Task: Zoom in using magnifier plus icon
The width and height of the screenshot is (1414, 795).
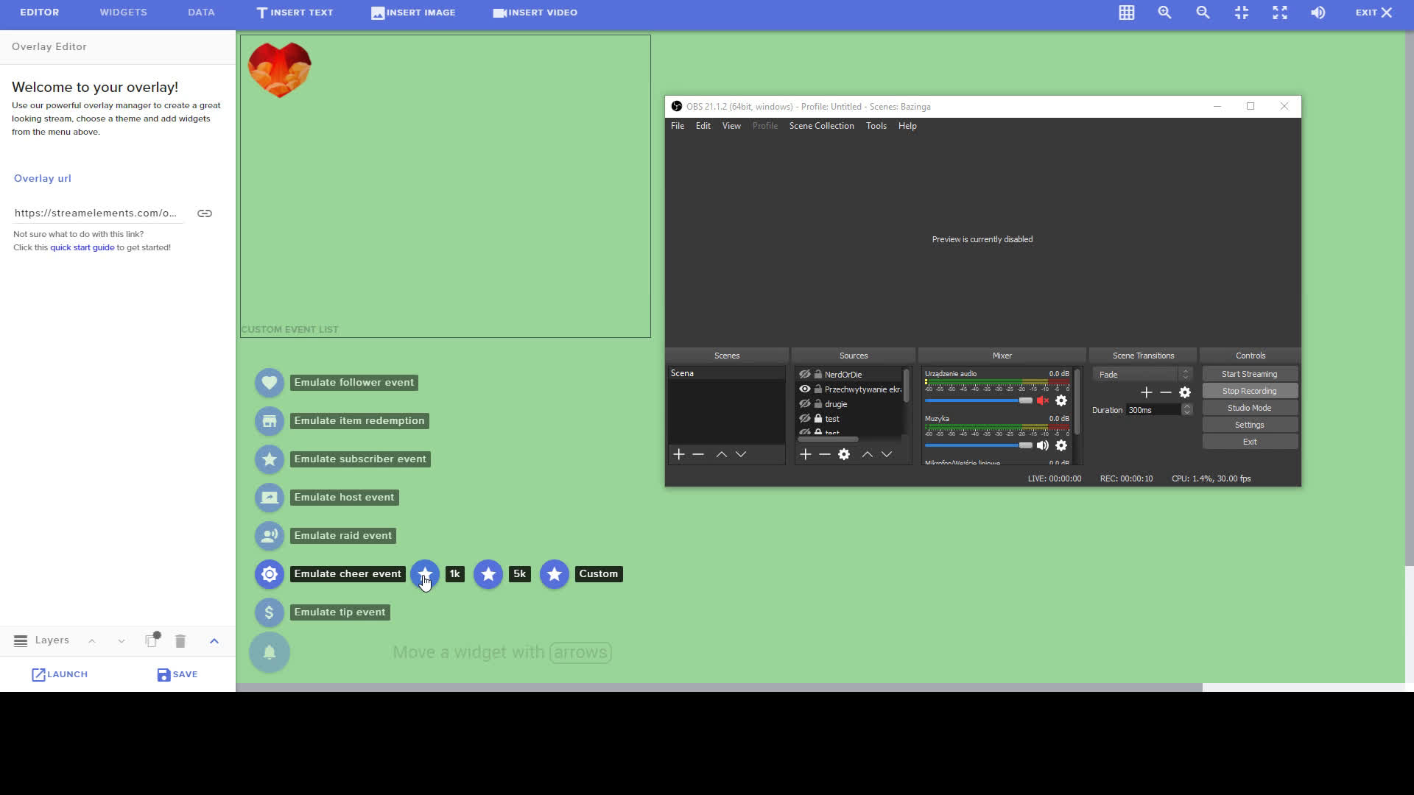Action: click(1164, 13)
